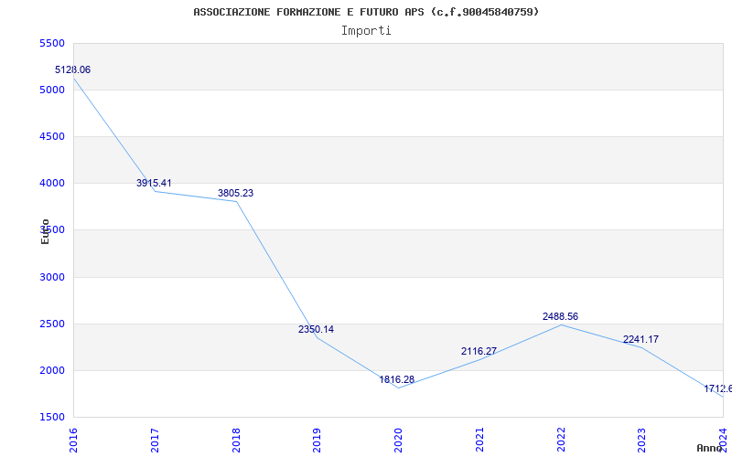732x457 pixels.
Task: Click the x-axis year 2020
Action: [398, 440]
